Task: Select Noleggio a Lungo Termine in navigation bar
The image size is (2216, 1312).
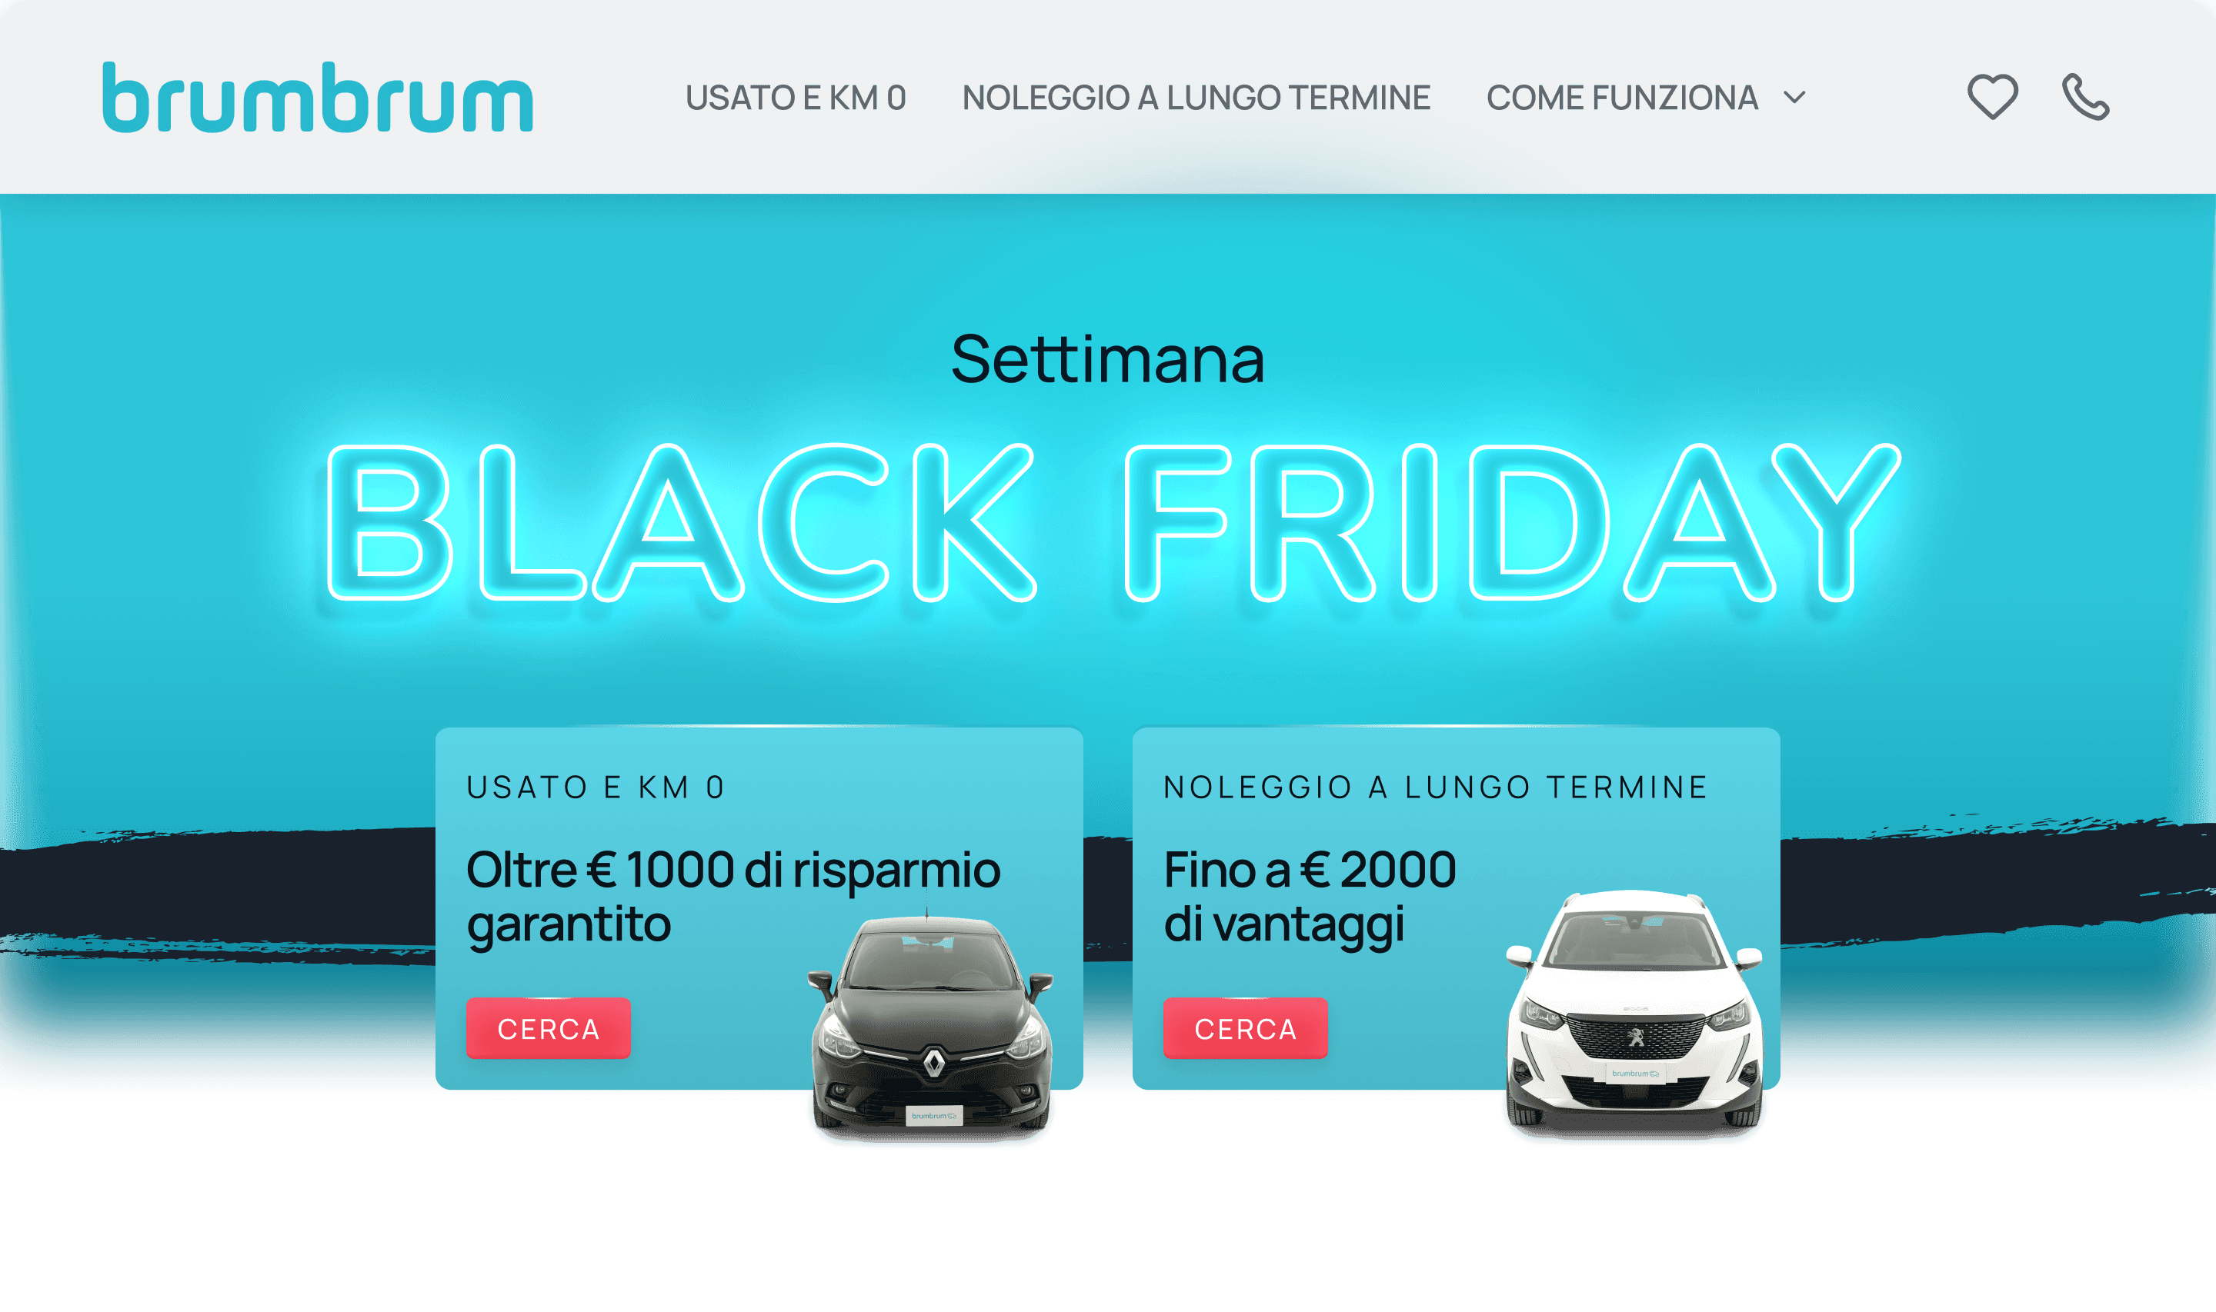Action: coord(1196,98)
